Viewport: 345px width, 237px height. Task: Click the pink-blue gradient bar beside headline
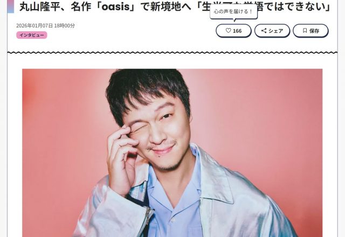point(11,6)
